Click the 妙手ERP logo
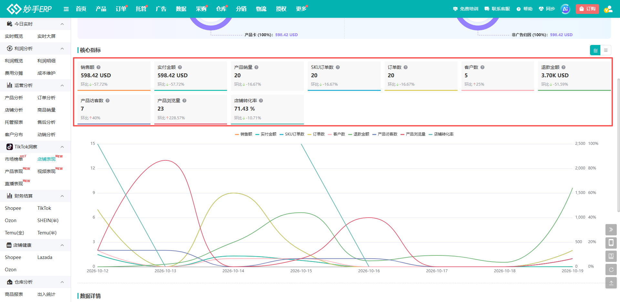This screenshot has height=302, width=620. [x=29, y=9]
